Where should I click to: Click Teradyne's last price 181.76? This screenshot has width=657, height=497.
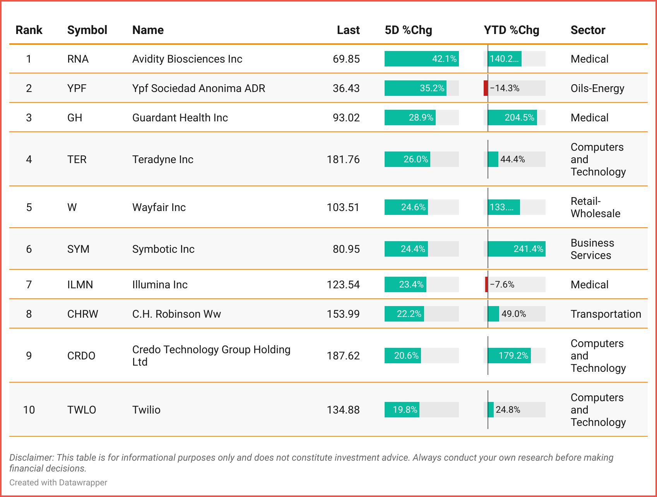click(343, 160)
